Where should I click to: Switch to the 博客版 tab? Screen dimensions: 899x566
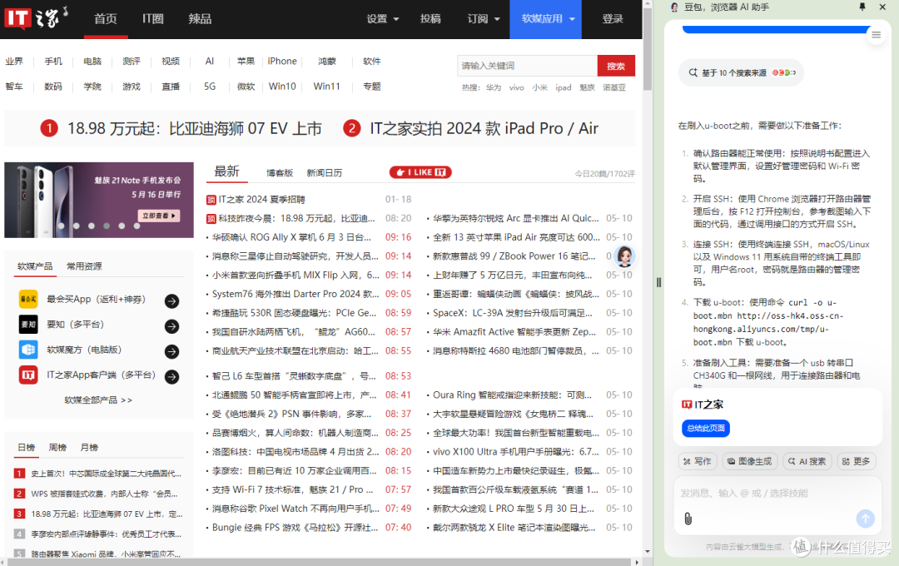(279, 172)
